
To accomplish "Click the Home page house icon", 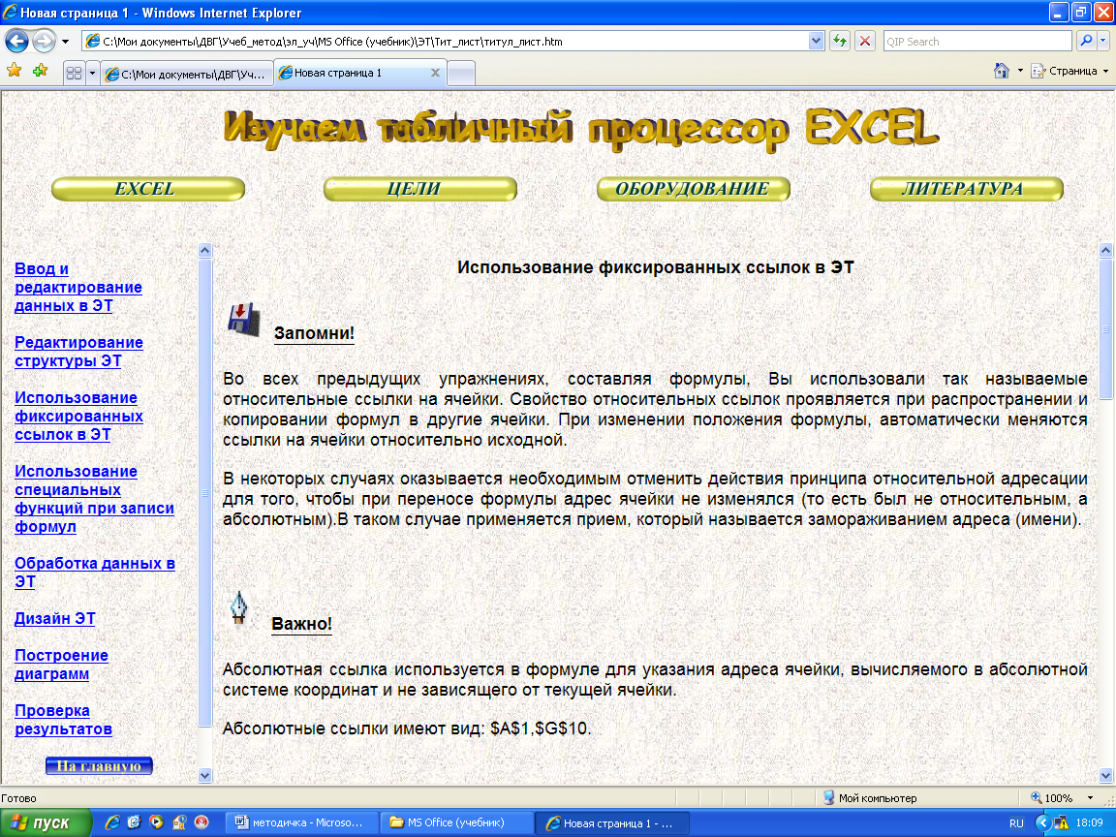I will [1002, 71].
